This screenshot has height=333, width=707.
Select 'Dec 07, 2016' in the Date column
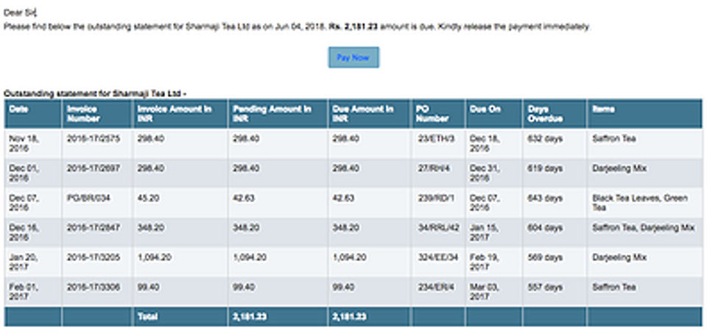tap(24, 203)
